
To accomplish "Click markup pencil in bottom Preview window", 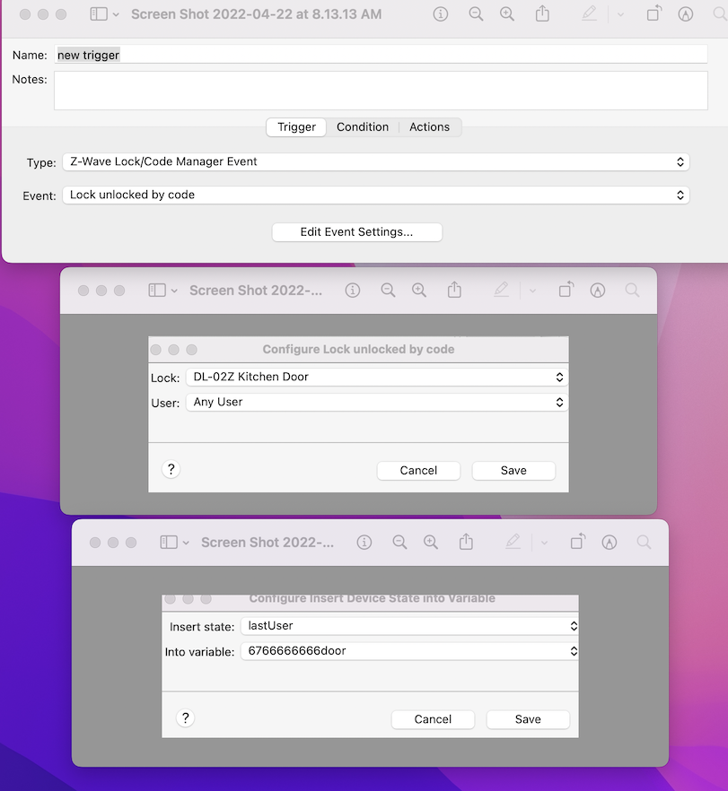I will click(x=513, y=542).
